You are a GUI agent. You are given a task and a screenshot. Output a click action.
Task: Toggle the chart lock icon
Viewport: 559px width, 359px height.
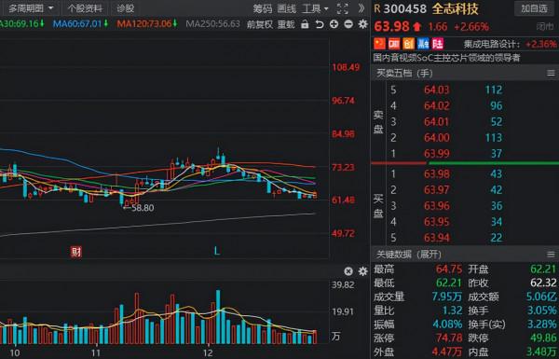pos(305,24)
